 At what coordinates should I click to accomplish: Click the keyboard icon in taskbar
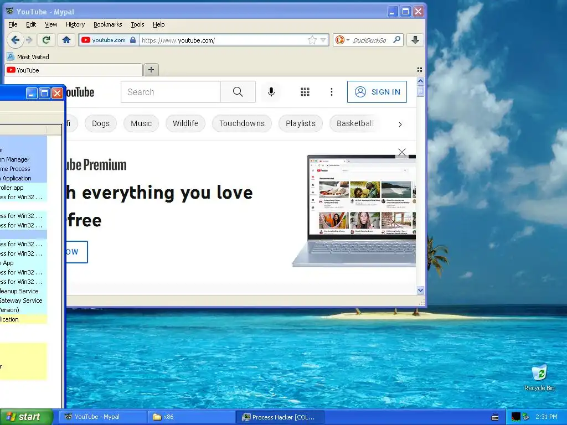(x=495, y=417)
